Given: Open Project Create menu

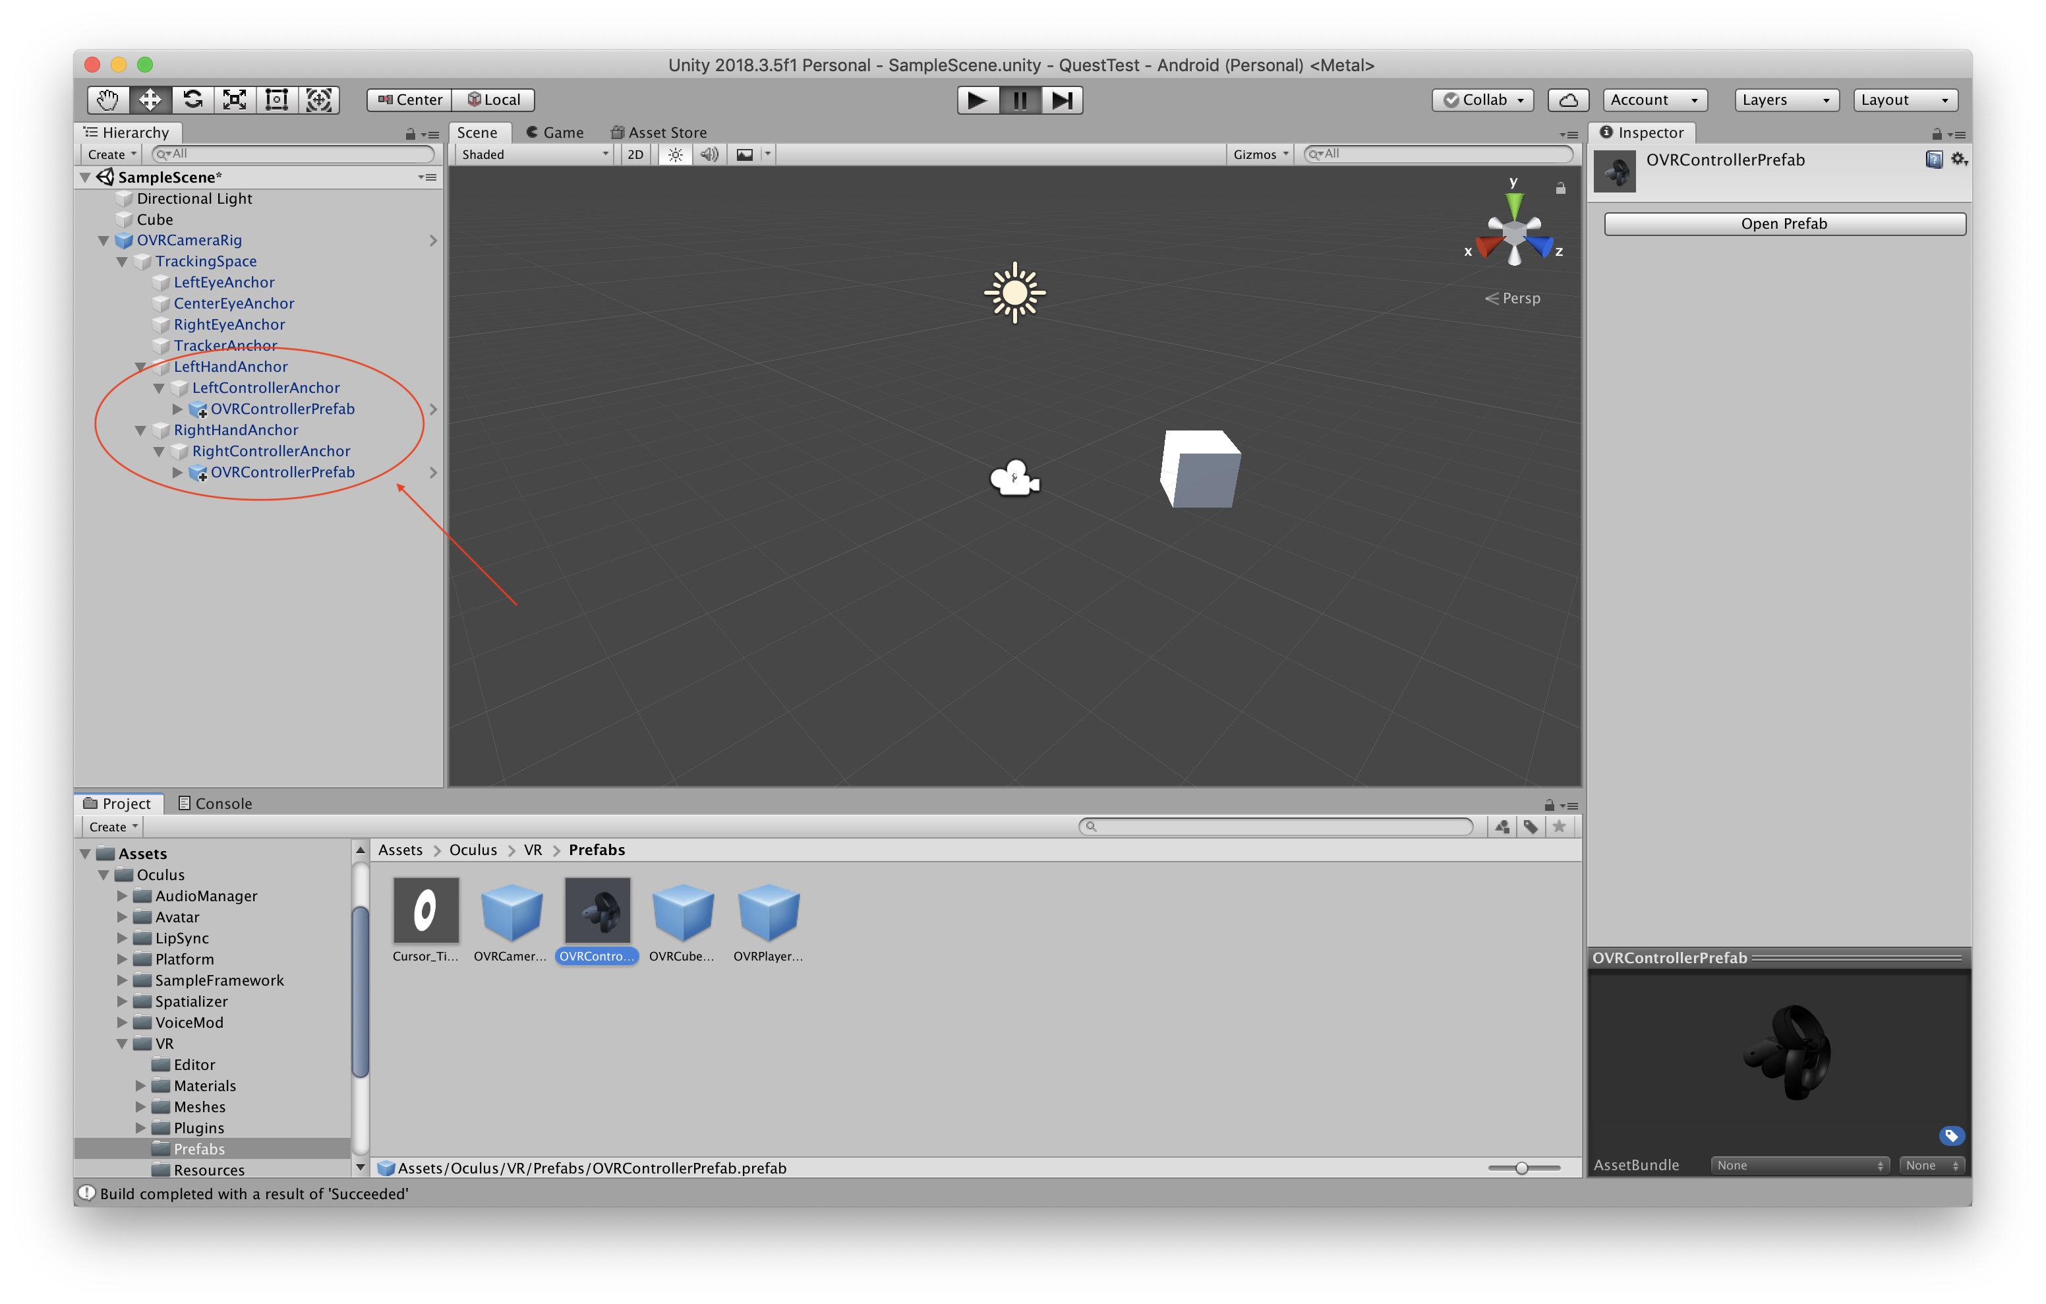Looking at the screenshot, I should (x=113, y=827).
